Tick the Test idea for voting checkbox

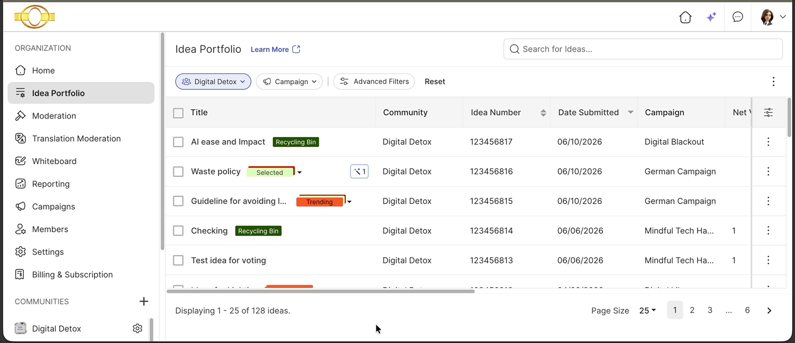[179, 260]
